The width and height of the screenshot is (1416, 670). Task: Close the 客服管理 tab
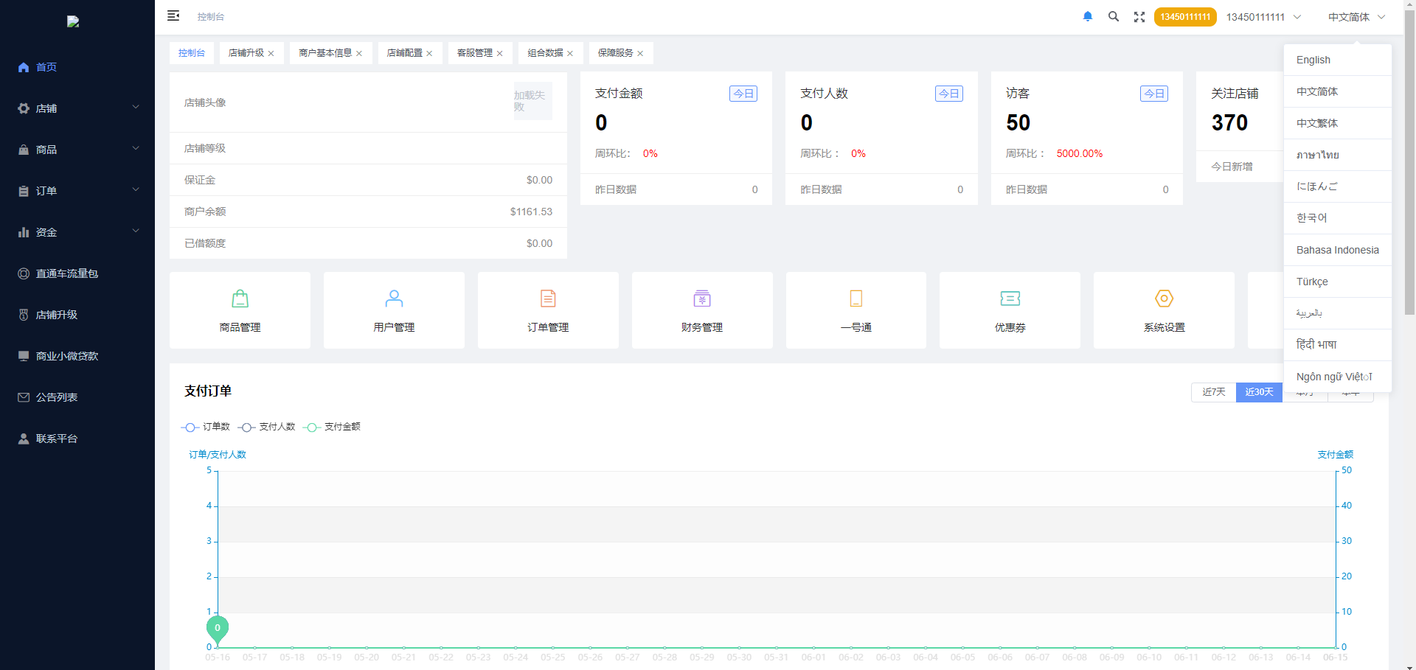coord(500,54)
